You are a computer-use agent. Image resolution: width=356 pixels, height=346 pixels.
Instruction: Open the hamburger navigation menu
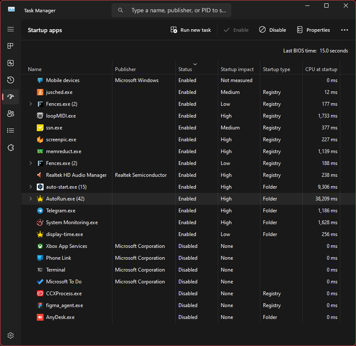click(11, 29)
